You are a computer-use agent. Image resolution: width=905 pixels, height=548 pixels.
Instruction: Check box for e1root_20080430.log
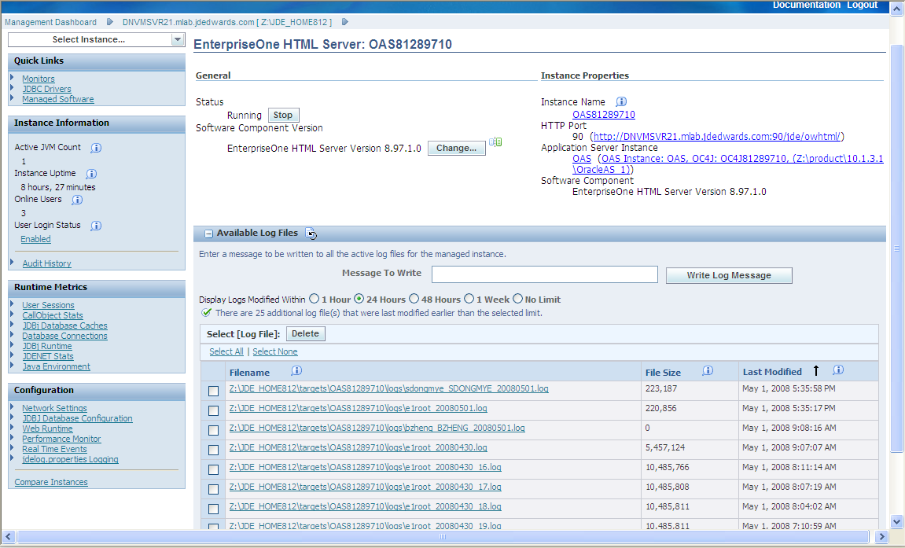coord(214,450)
